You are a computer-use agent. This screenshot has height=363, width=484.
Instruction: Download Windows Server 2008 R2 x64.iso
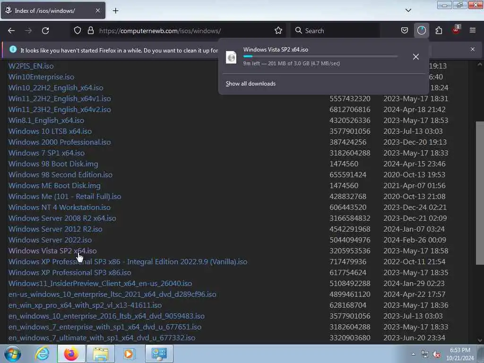click(62, 218)
